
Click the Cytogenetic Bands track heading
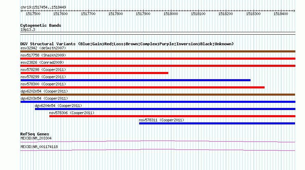(41, 25)
